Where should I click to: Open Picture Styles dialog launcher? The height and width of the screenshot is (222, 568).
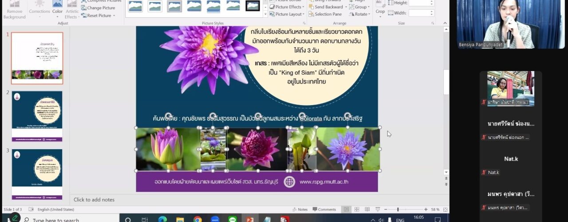pos(304,23)
